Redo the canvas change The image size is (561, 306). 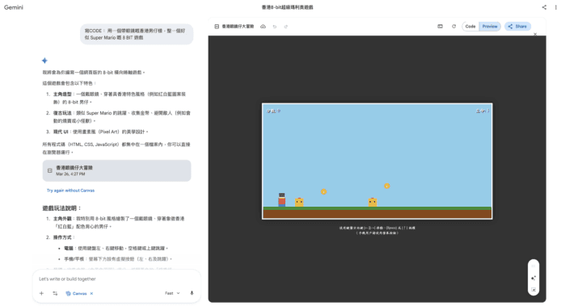[x=286, y=27]
